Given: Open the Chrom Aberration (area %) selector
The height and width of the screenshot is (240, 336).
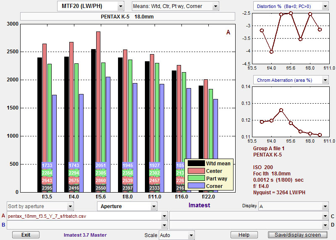Looking at the screenshot, I should [x=291, y=80].
